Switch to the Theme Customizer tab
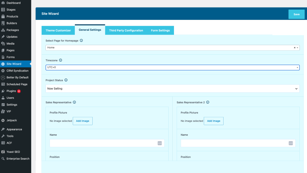 point(58,30)
